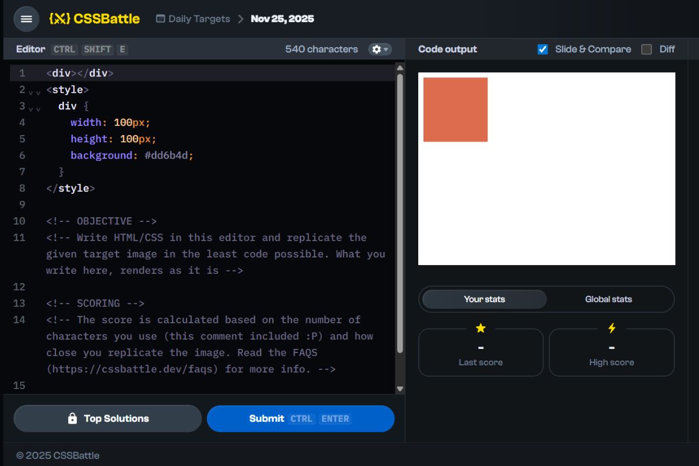Click the lock icon on Top Solutions
Viewport: 699px width, 466px height.
click(x=73, y=418)
